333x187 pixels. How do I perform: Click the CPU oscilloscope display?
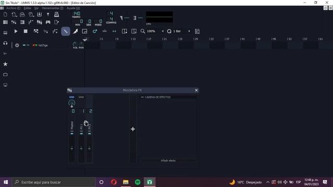tap(159, 17)
